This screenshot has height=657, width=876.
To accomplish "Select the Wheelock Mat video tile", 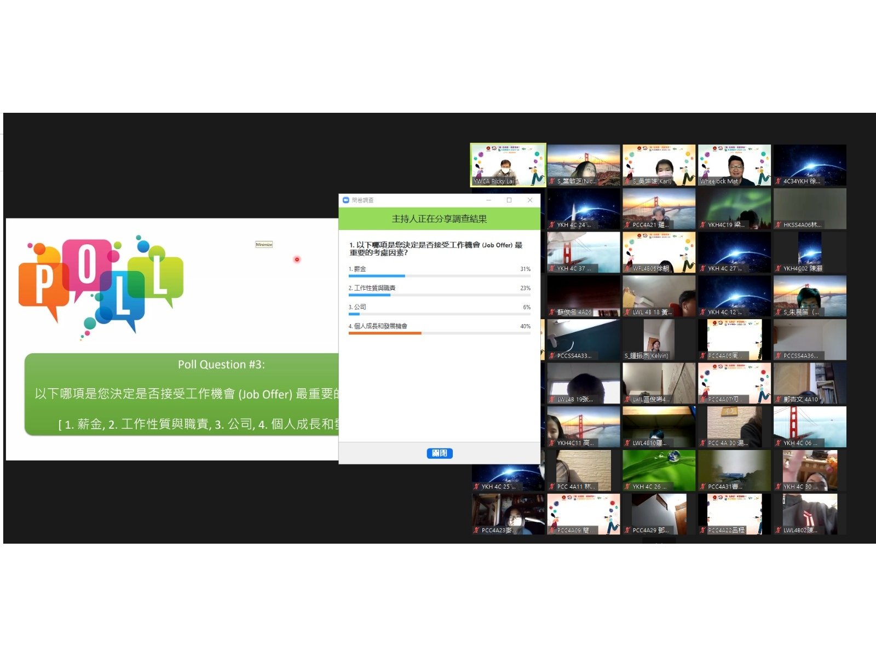I will [x=734, y=165].
